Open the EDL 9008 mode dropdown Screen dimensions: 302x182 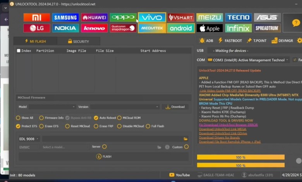tap(29, 139)
